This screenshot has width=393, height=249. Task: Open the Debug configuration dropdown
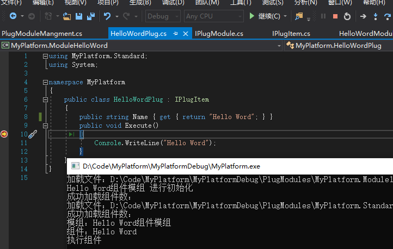point(163,16)
